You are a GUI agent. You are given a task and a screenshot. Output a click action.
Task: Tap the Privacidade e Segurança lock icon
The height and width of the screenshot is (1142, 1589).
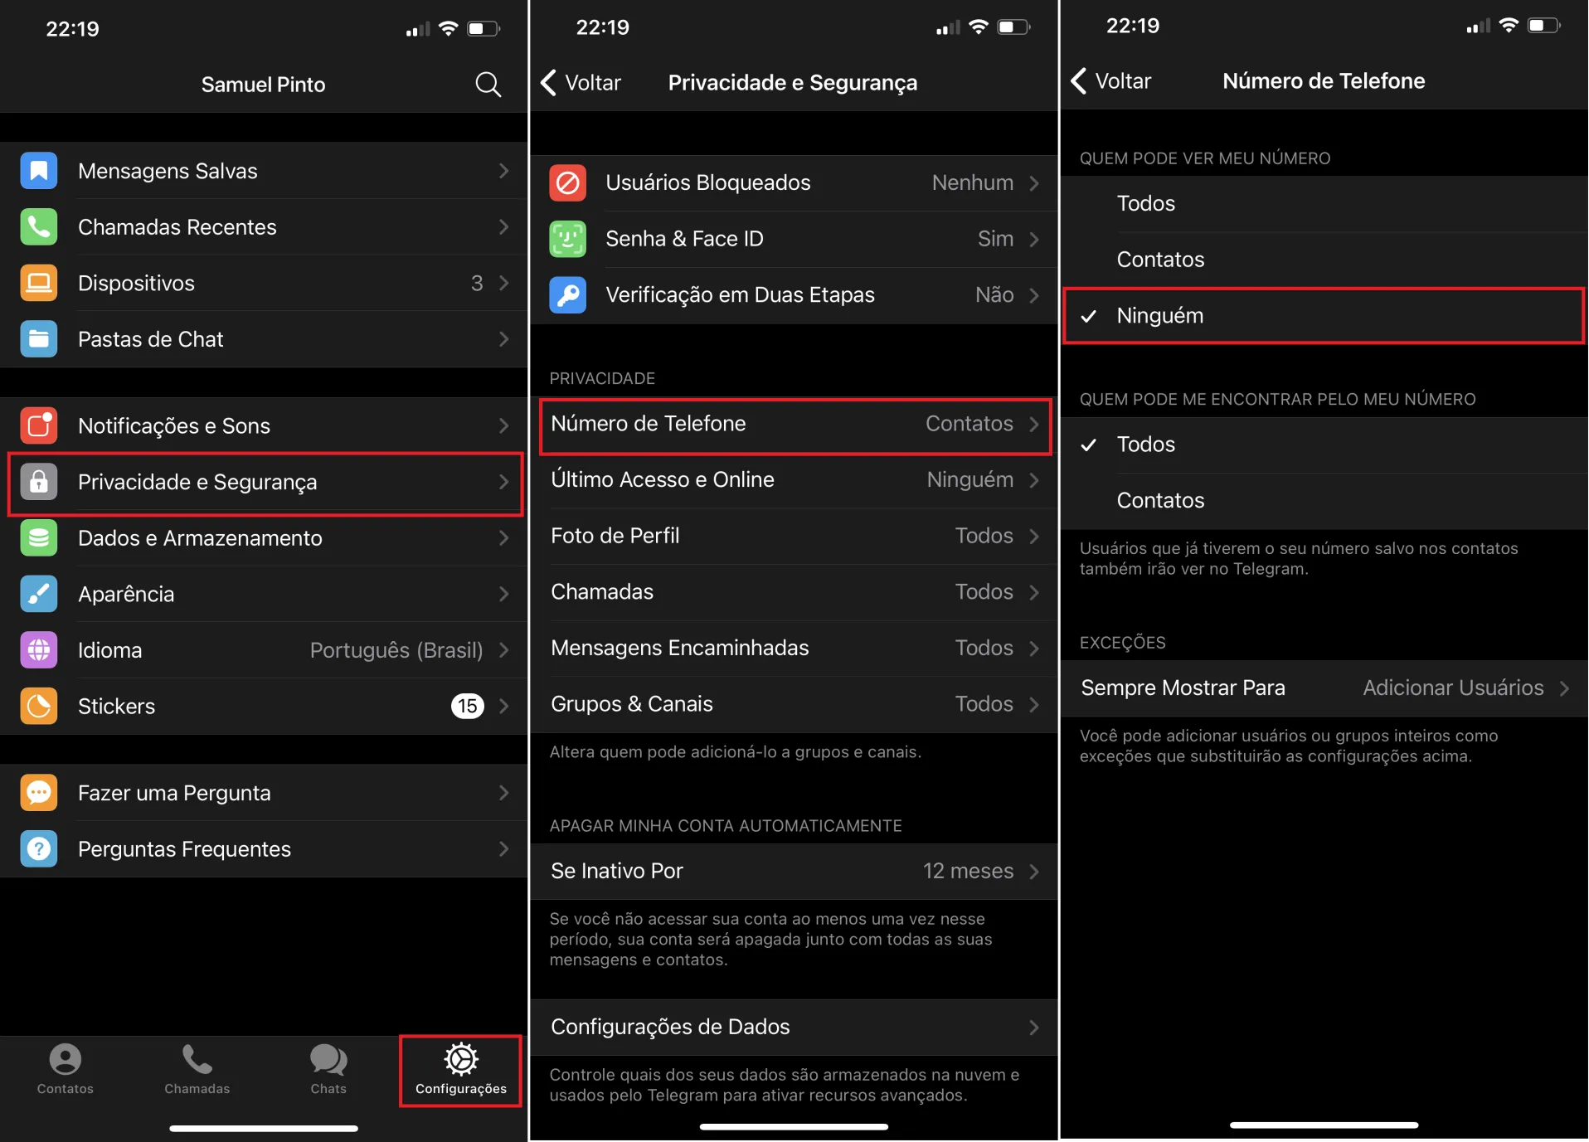pyautogui.click(x=39, y=482)
